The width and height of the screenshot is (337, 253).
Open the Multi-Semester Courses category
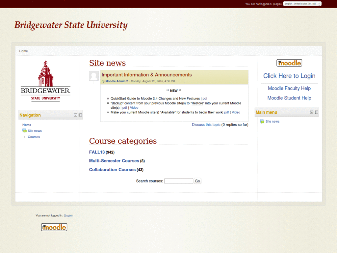114,161
